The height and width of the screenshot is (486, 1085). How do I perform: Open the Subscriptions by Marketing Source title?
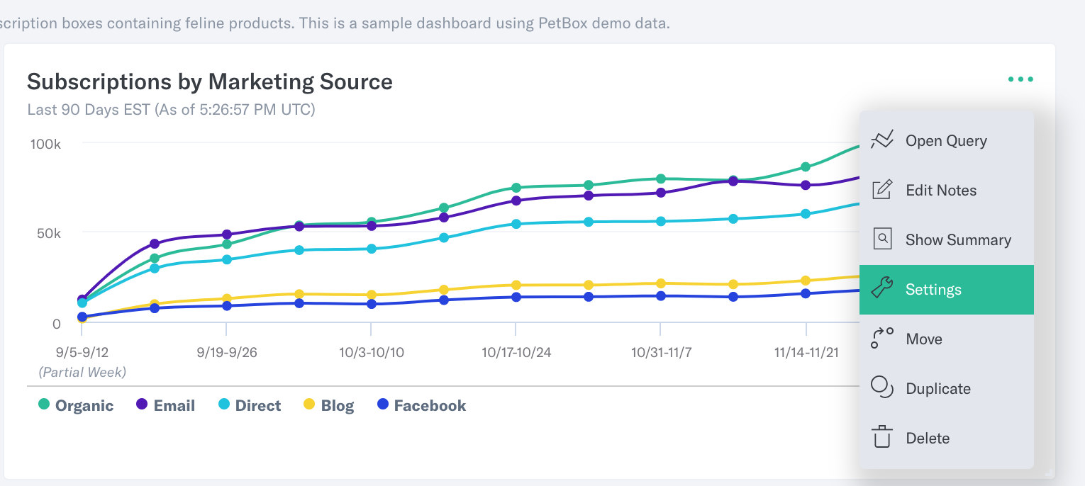(x=210, y=81)
